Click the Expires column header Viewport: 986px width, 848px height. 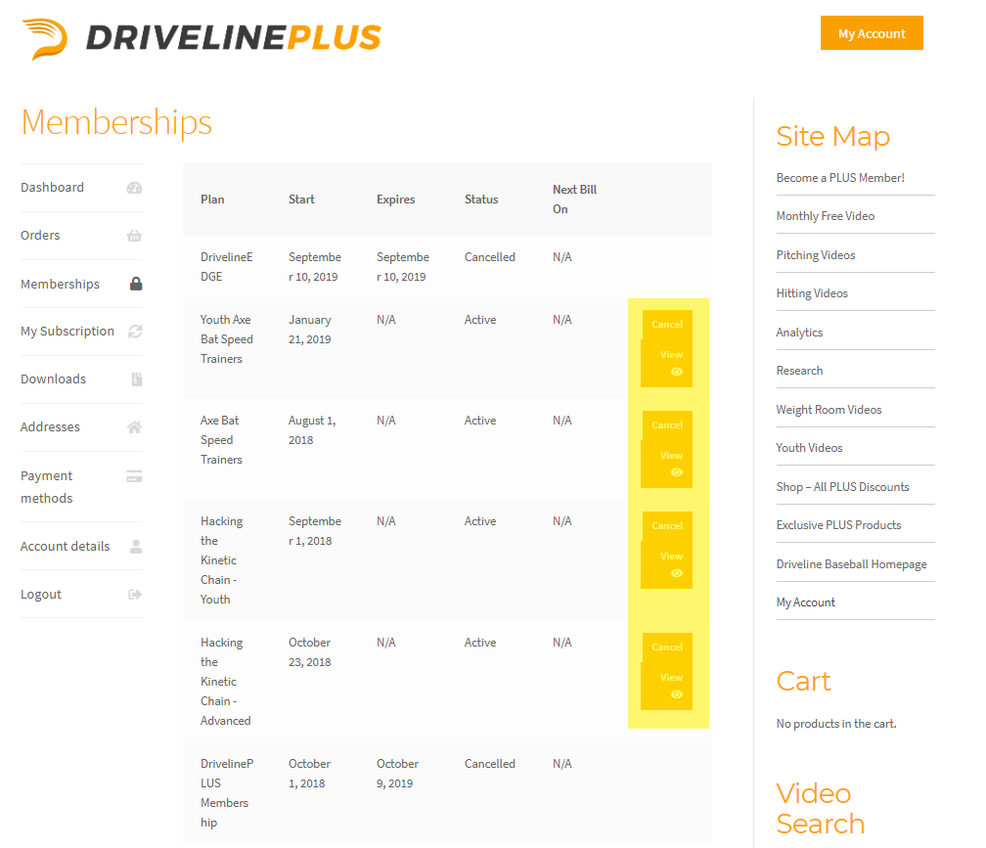point(395,200)
